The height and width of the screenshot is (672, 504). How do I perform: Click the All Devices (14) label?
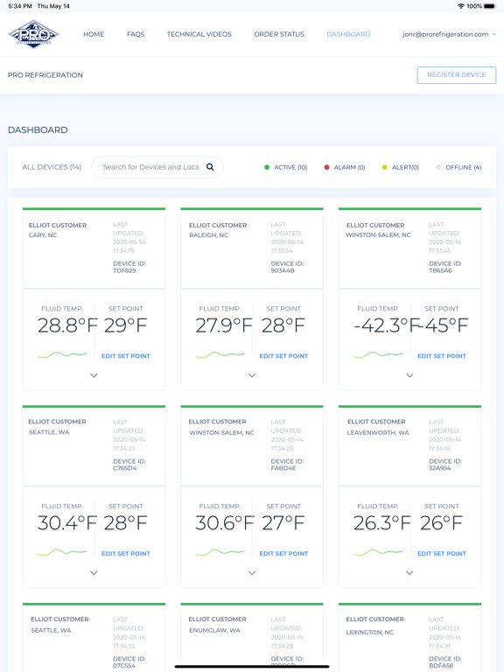point(52,167)
